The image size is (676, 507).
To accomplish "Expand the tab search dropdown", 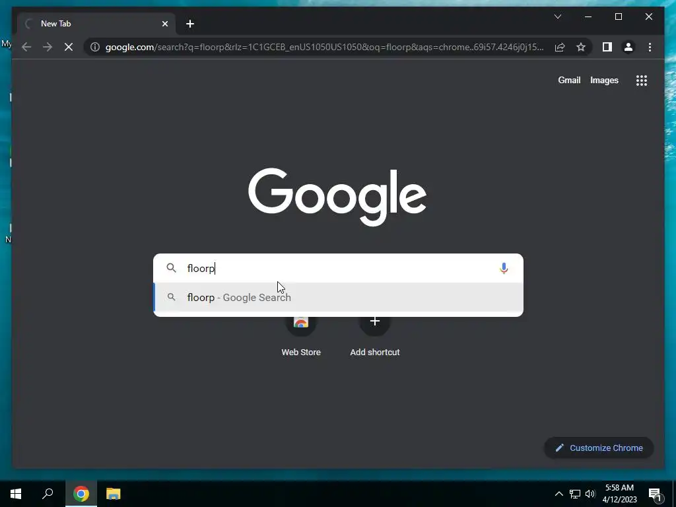I will [x=557, y=17].
